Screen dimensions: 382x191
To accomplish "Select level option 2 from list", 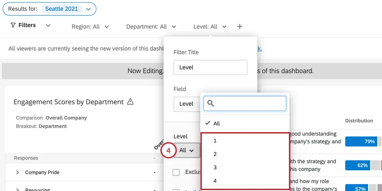I will pyautogui.click(x=215, y=154).
